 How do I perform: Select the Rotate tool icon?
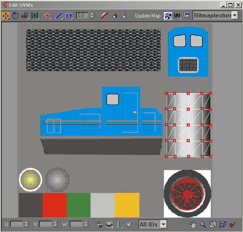coord(15,16)
